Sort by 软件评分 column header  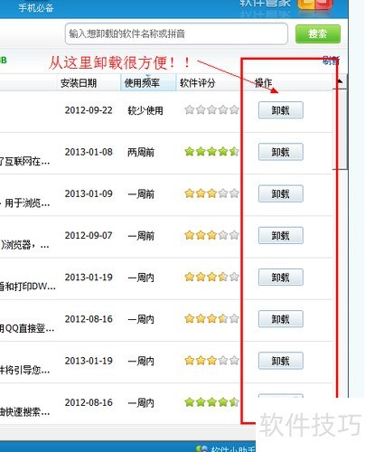pyautogui.click(x=197, y=83)
